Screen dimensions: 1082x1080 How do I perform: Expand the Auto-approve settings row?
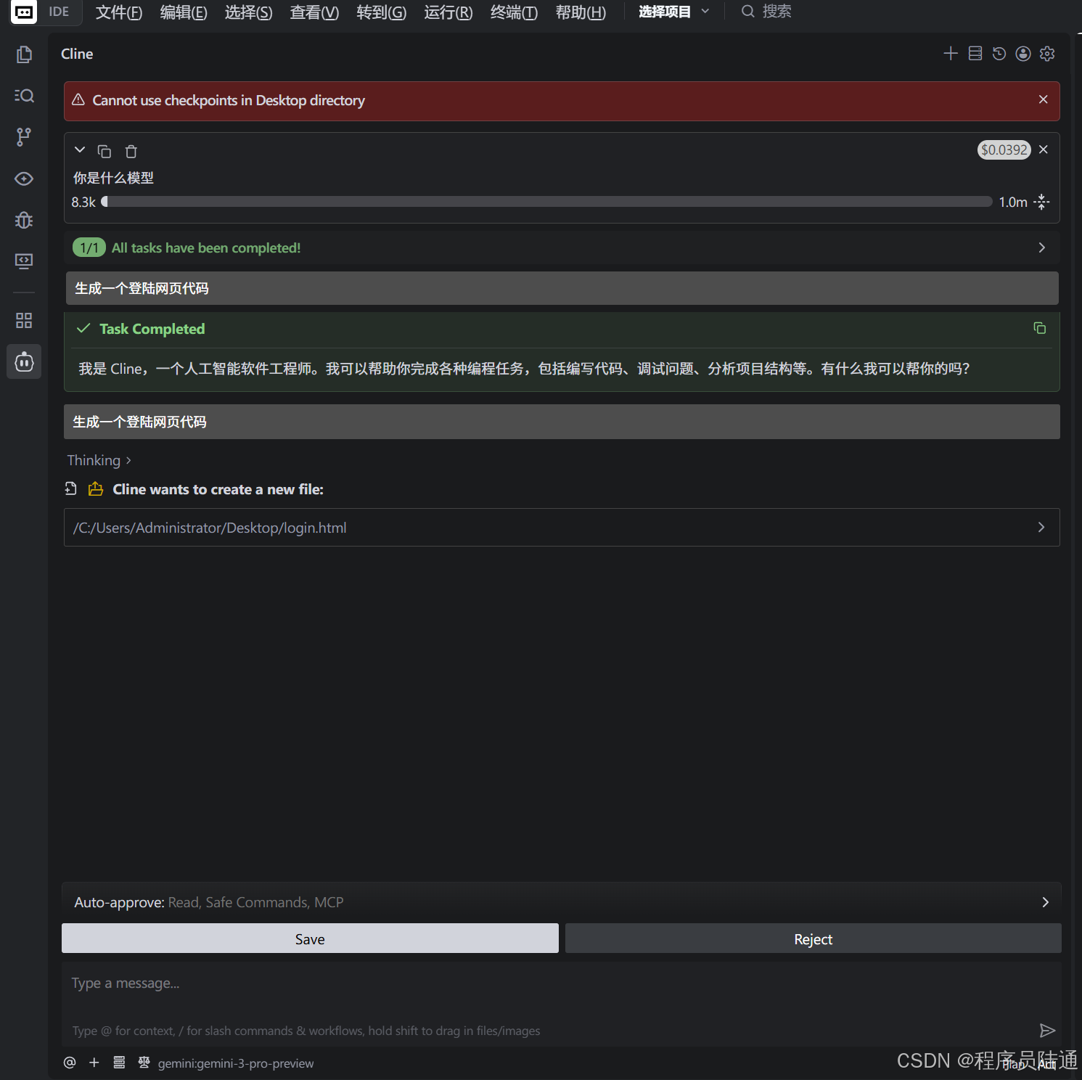pos(1045,902)
